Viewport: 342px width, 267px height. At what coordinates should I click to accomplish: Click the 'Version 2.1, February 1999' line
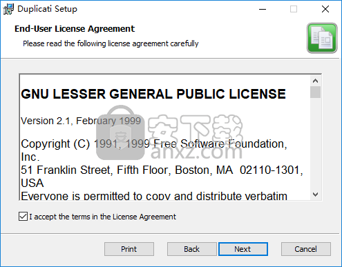pos(81,121)
